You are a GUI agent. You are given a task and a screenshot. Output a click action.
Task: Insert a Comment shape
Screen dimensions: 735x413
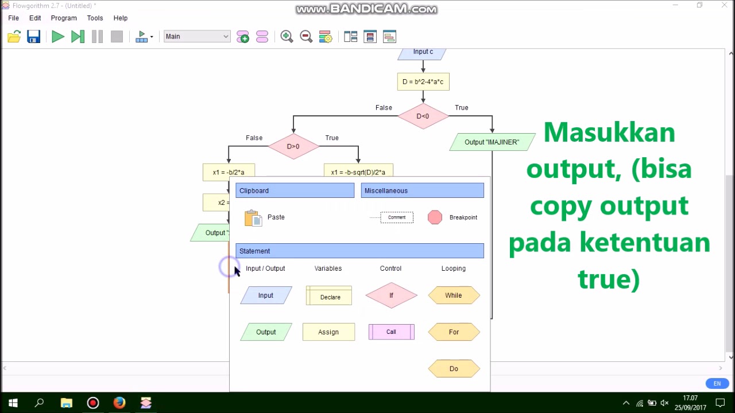point(396,217)
